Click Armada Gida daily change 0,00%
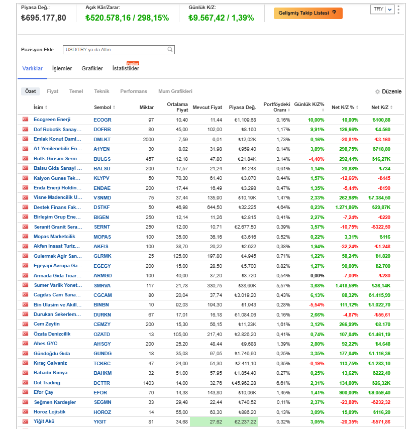Image resolution: width=413 pixels, height=429 pixels. 317,276
